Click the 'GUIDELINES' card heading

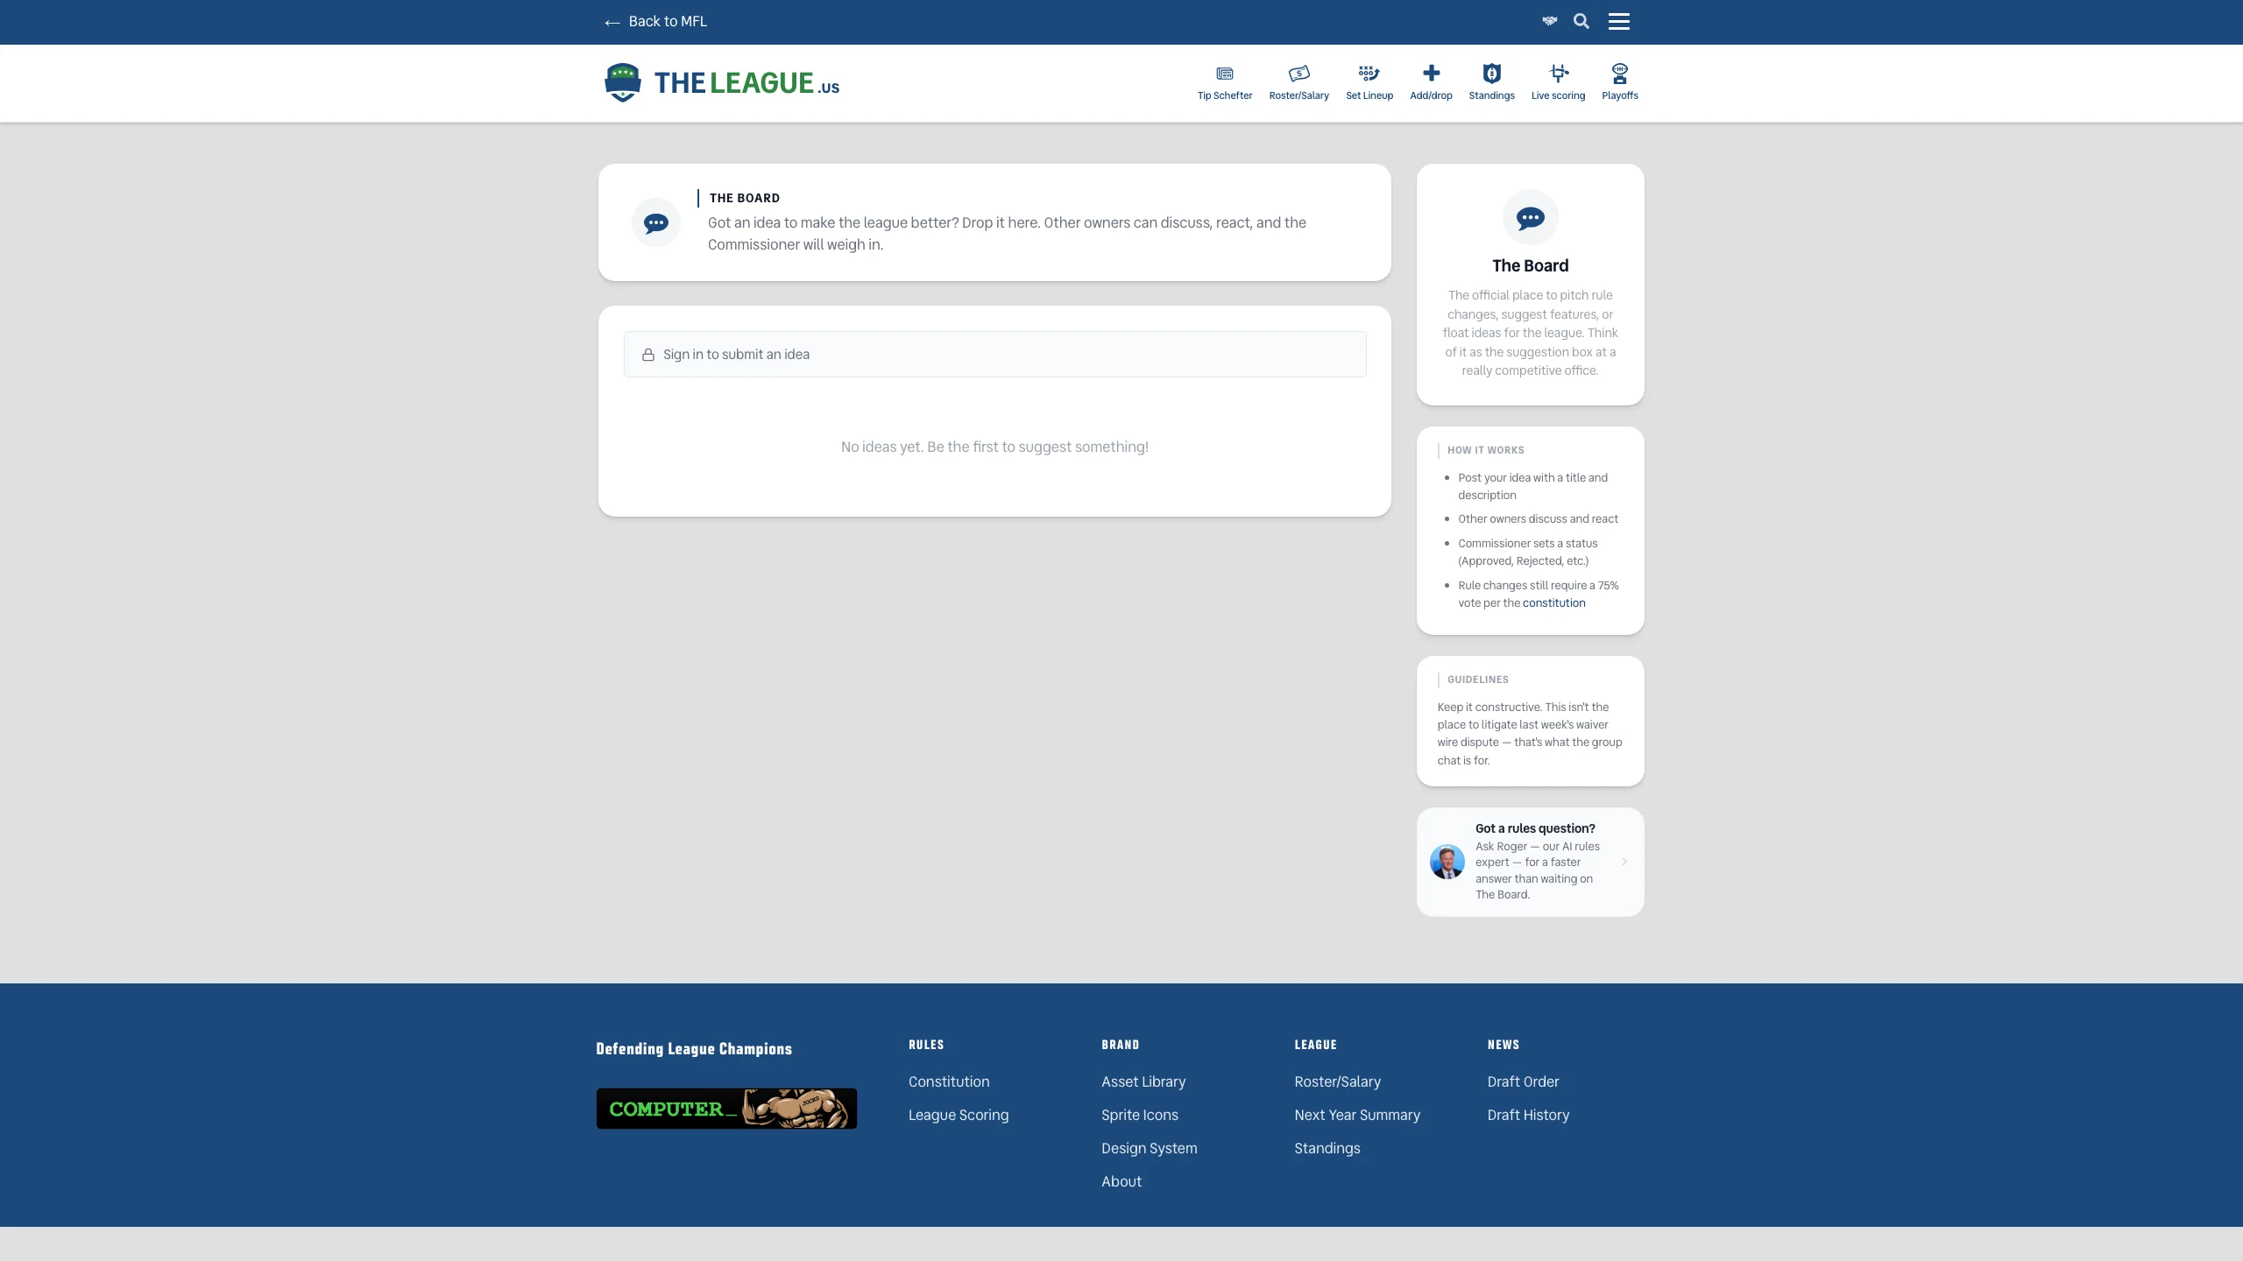[x=1477, y=680]
